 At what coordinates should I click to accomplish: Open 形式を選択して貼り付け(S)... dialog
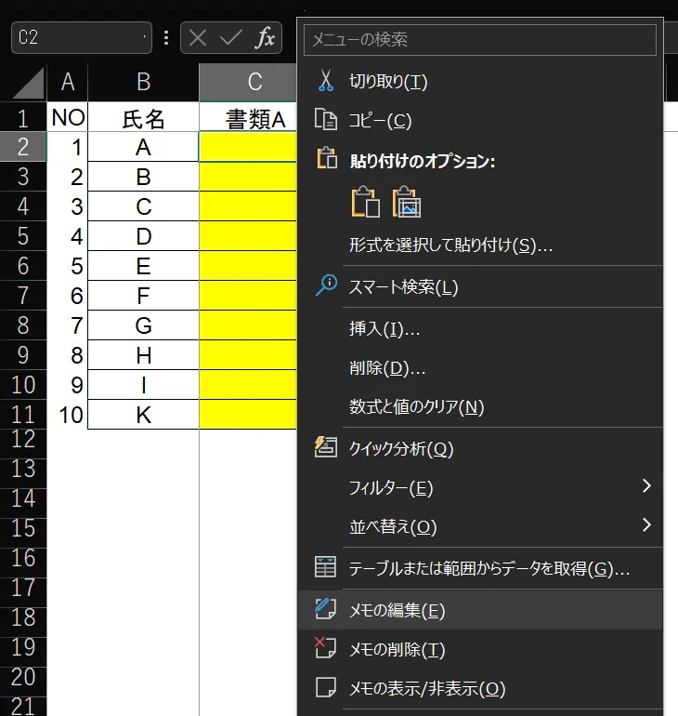tap(480, 245)
